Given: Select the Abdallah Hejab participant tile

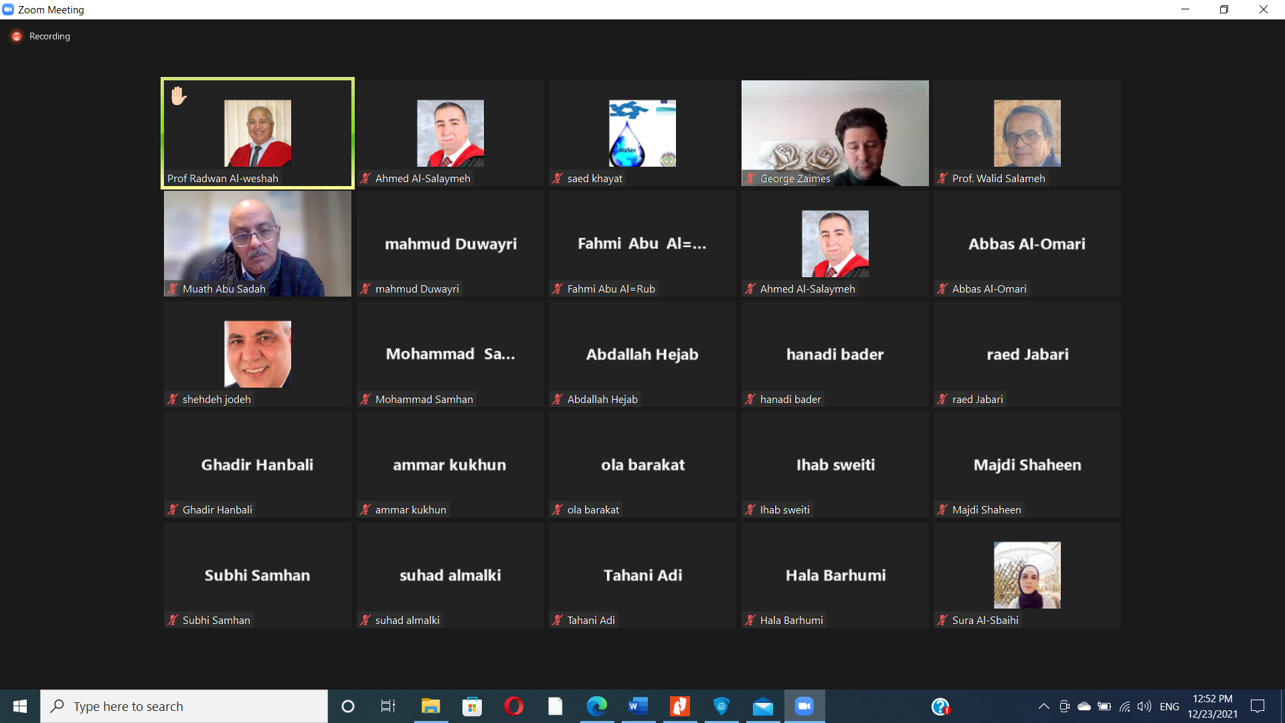Looking at the screenshot, I should click(642, 354).
